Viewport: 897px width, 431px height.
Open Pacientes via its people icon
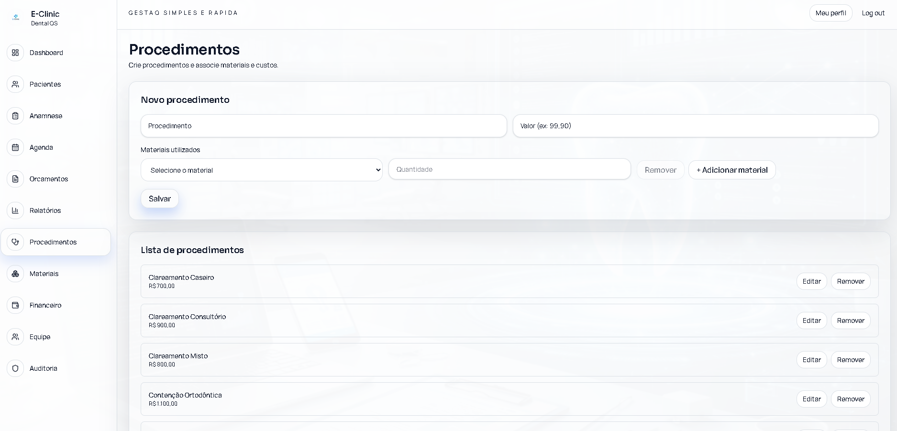coord(15,84)
